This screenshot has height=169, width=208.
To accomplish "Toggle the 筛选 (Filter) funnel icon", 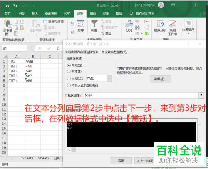I will 94,24.
